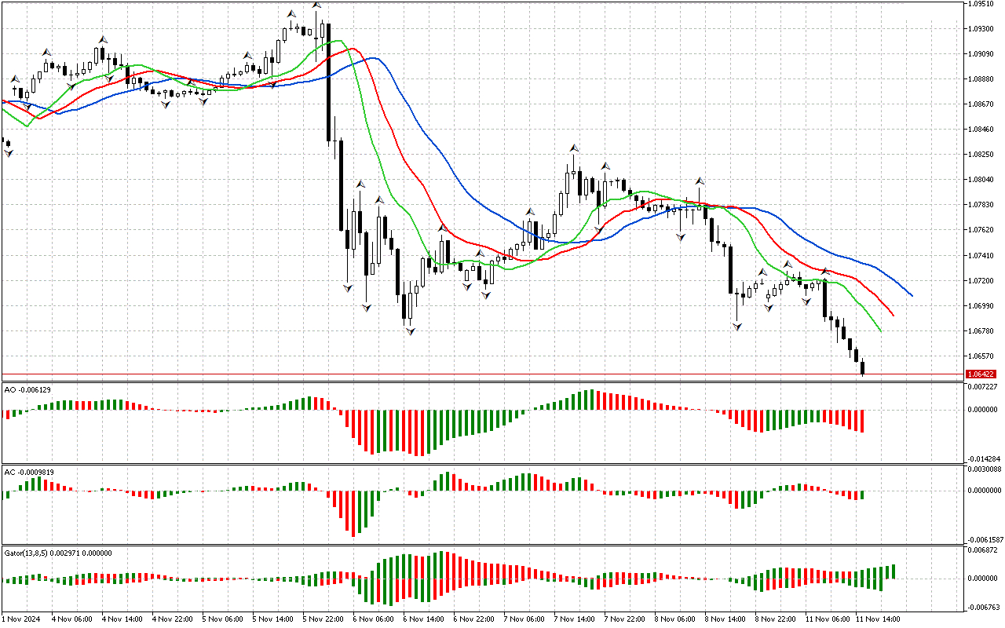Viewport: 1005px width, 628px height.
Task: Click the 1.08250 price axis value
Action: (981, 155)
